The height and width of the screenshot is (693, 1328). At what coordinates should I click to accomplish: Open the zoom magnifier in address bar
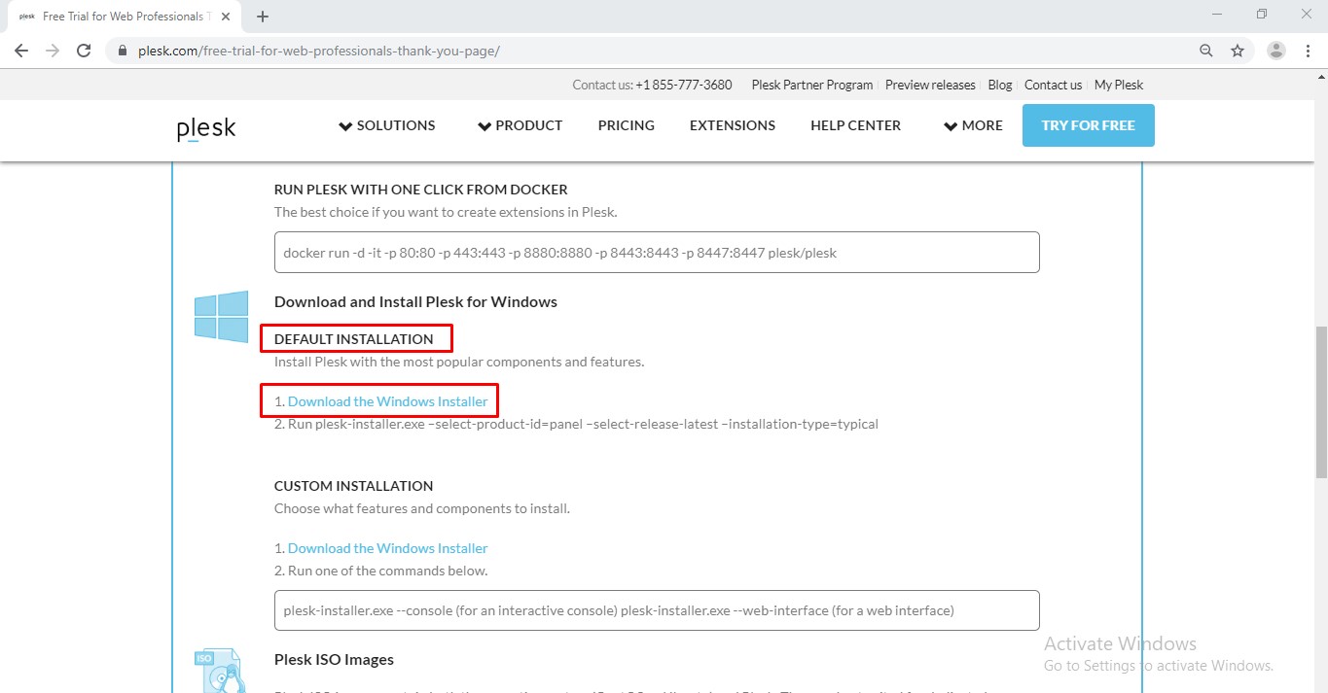pyautogui.click(x=1206, y=51)
